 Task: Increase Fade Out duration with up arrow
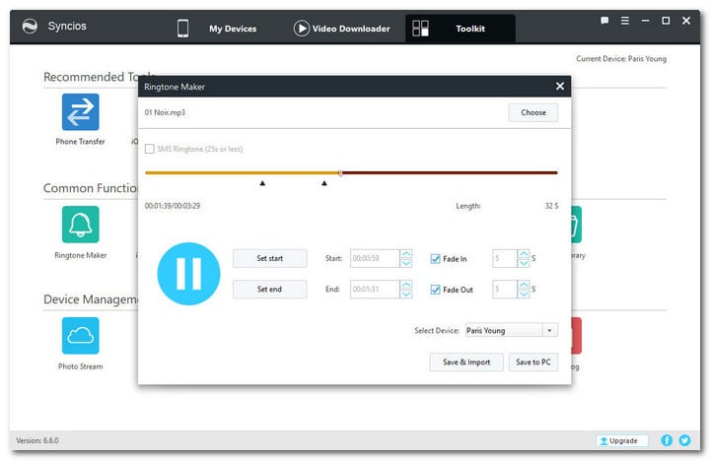point(524,285)
